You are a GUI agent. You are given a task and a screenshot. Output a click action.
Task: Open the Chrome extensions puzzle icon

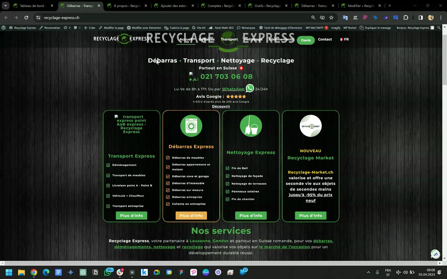click(405, 17)
